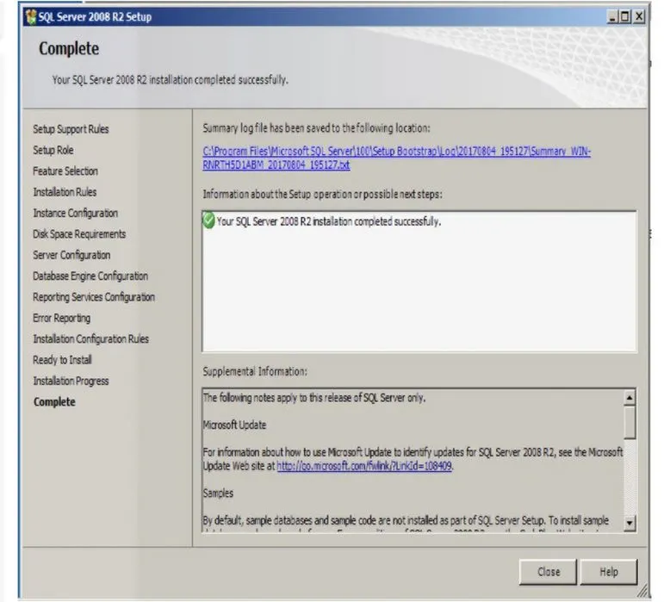Click the 'Samples' heading in notes
Screen dimensions: 664x602
pos(218,493)
